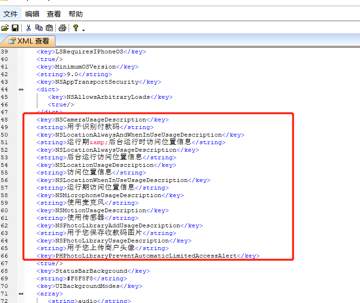The width and height of the screenshot is (360, 303).
Task: Collapse the array node at line 71
Action: point(20,294)
